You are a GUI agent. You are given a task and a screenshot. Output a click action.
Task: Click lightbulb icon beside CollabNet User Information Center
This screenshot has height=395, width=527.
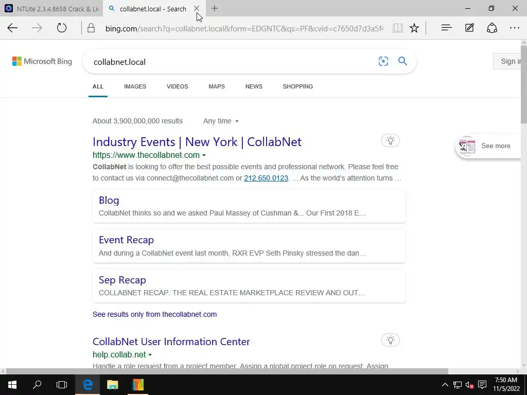click(x=391, y=340)
